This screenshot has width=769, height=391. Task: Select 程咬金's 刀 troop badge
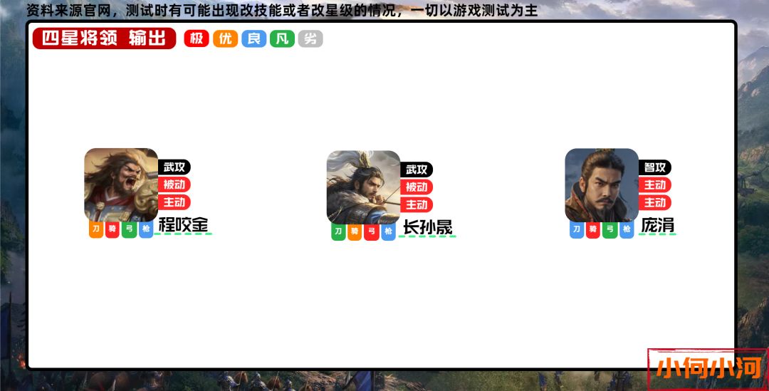coord(96,229)
